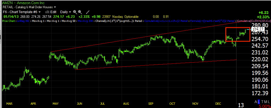The width and height of the screenshot is (271, 108).
Task: Click the 23907 volume value
Action: click(x=106, y=17)
